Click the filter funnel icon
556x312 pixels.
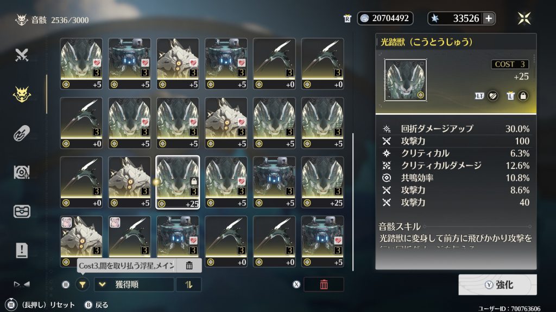tap(83, 284)
